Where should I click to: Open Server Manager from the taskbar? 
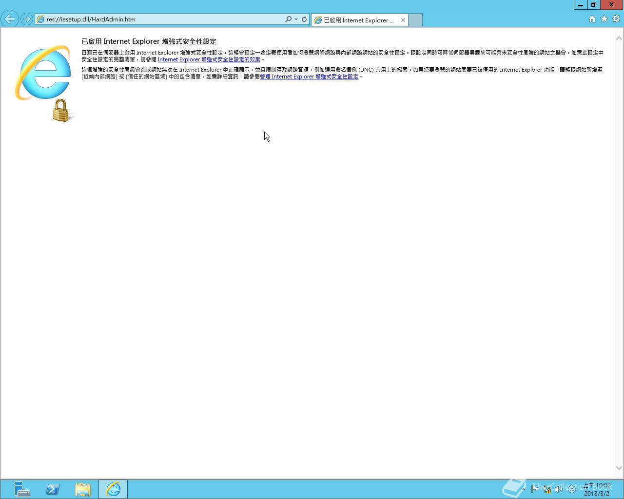[22, 489]
